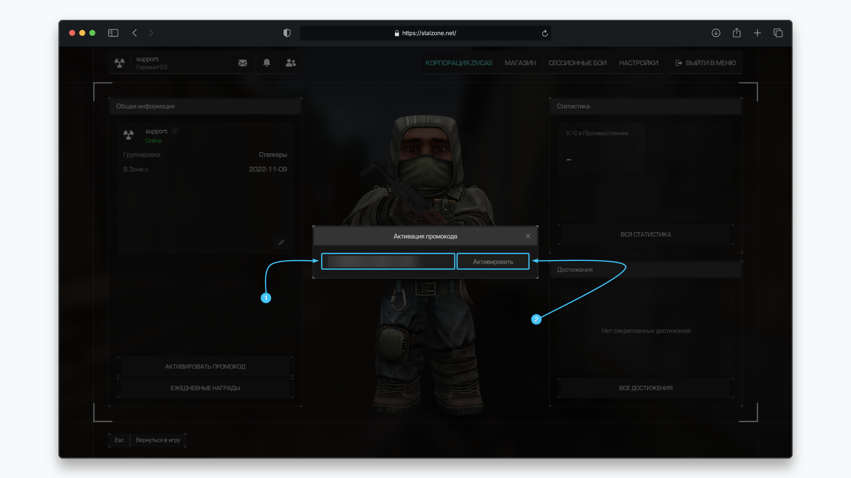Click the radiation avatar in top bar
This screenshot has height=478, width=851.
(120, 63)
